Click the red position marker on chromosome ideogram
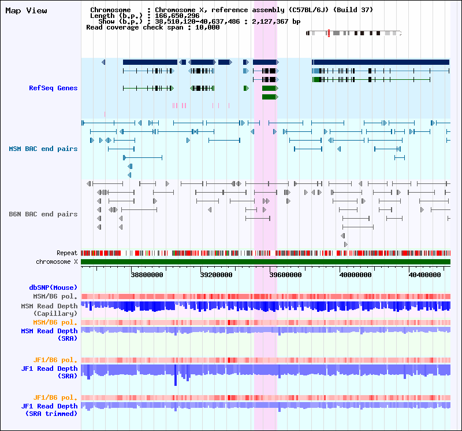 [329, 33]
